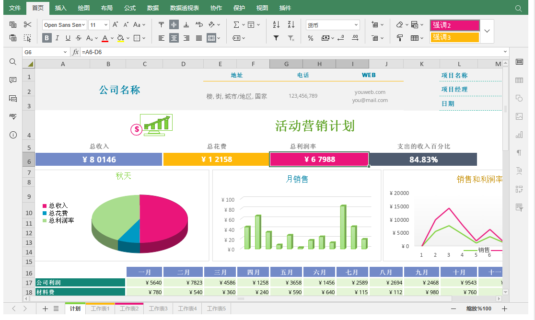535x320 pixels.
Task: Open the Name Box dropdown
Action: click(65, 52)
